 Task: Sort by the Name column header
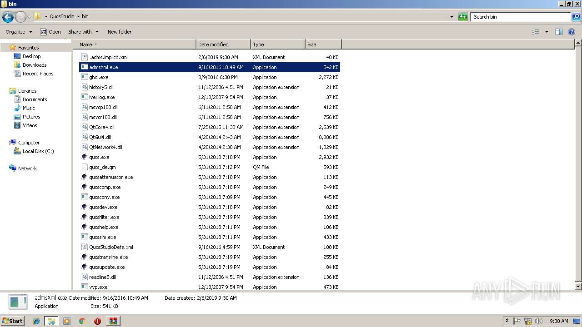tap(134, 45)
